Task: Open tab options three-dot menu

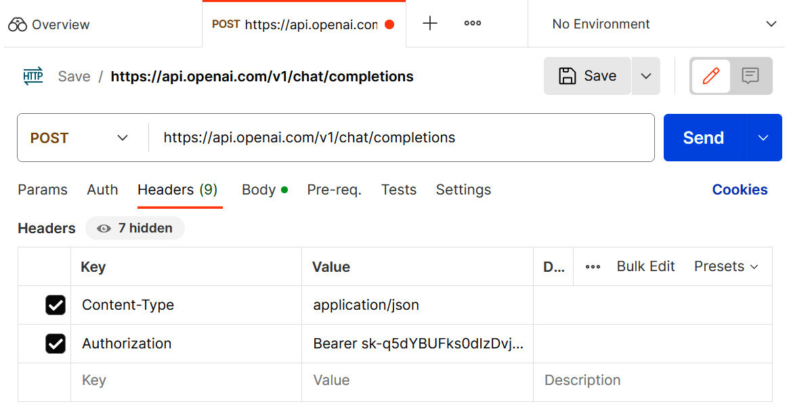Action: [x=473, y=23]
